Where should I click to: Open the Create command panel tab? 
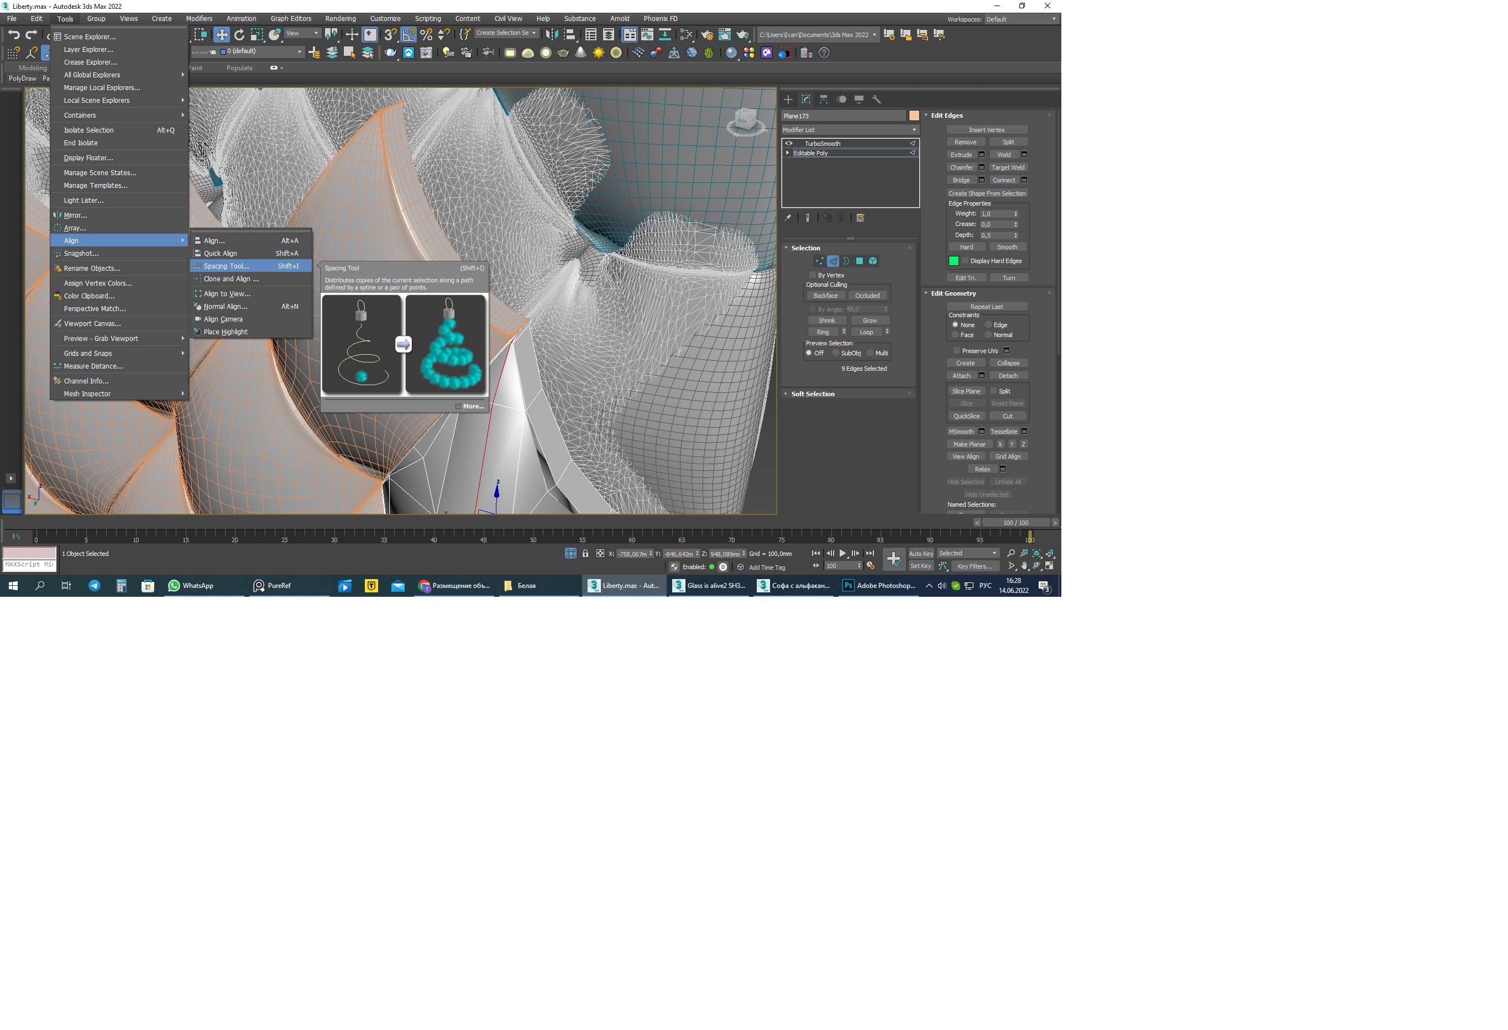(x=788, y=99)
